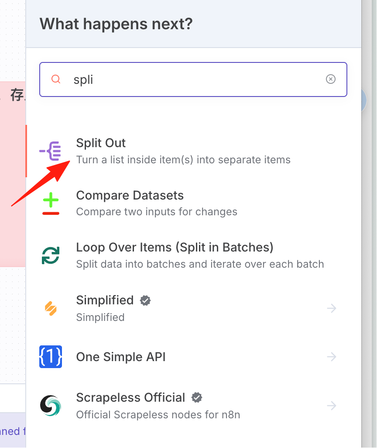Expand Simplified with its right arrow

click(x=332, y=308)
